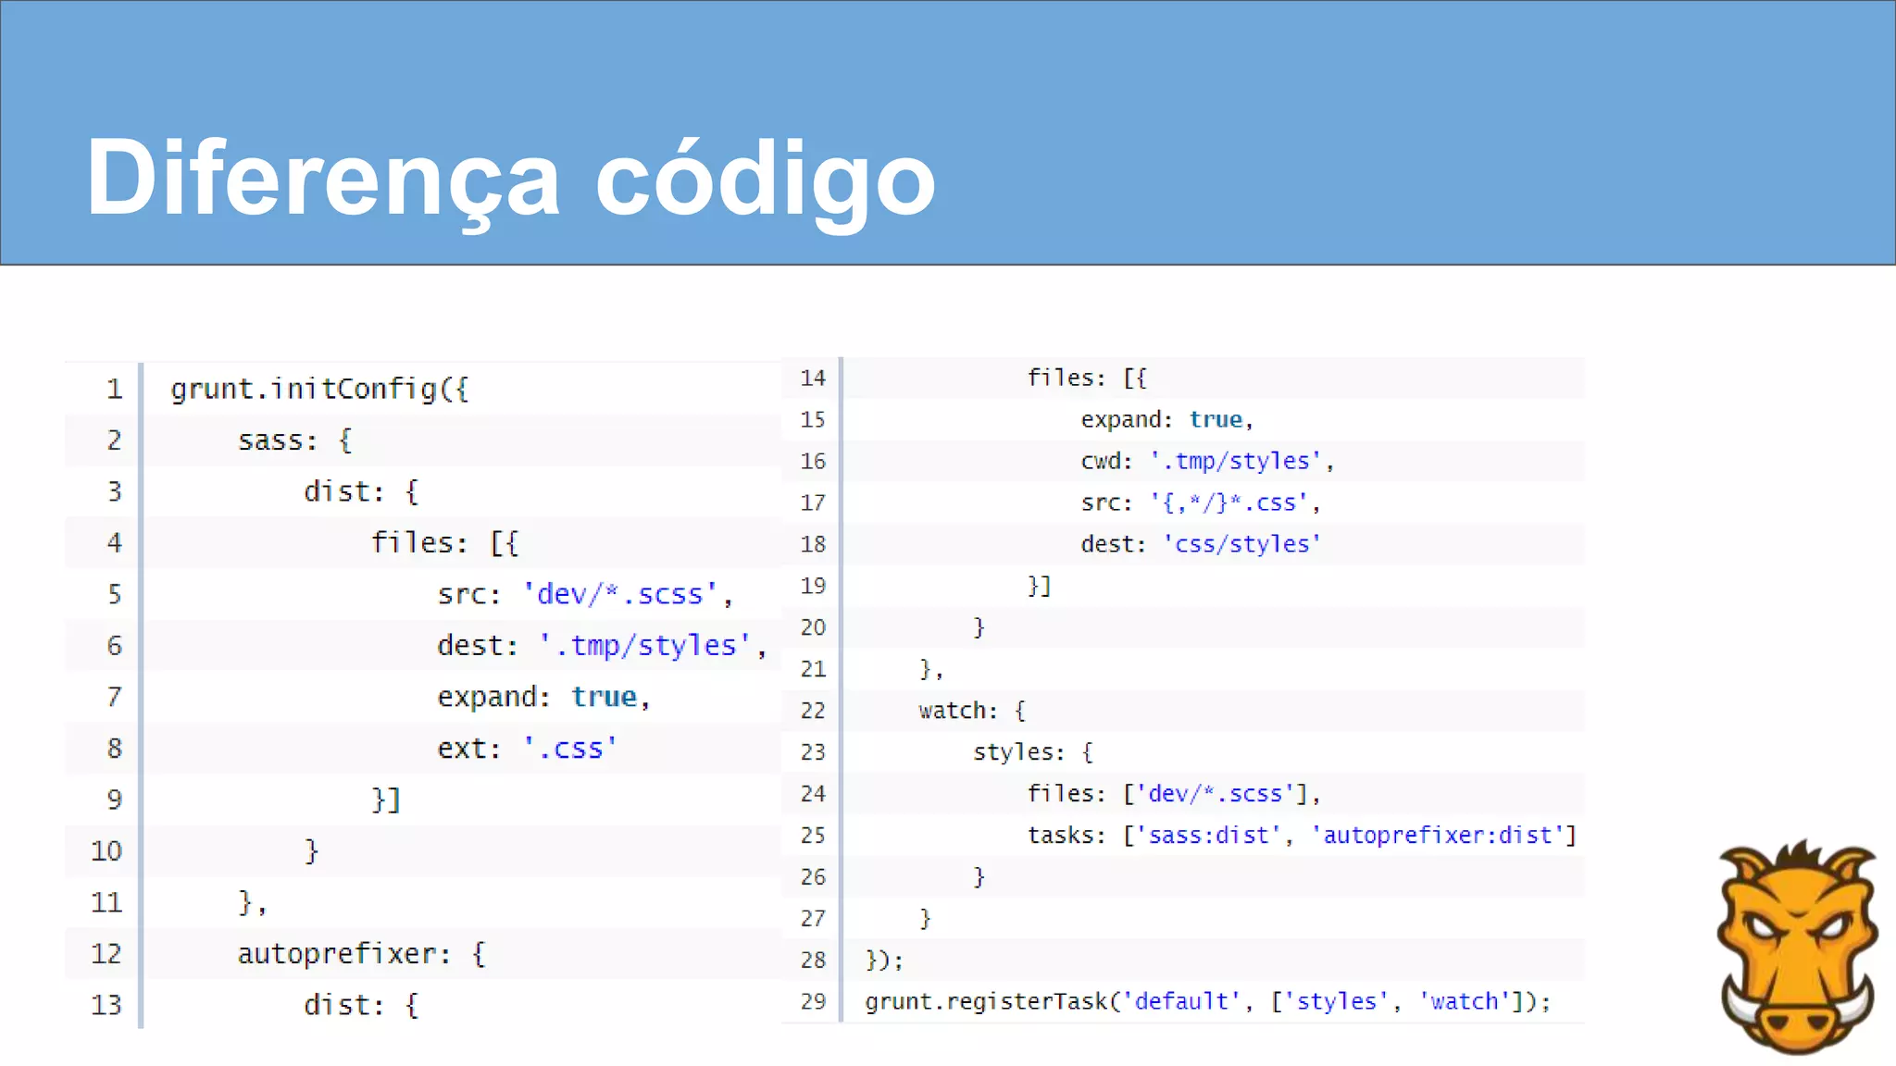Click the 'autoprefixer: {' line
1896x1066 pixels.
(361, 954)
